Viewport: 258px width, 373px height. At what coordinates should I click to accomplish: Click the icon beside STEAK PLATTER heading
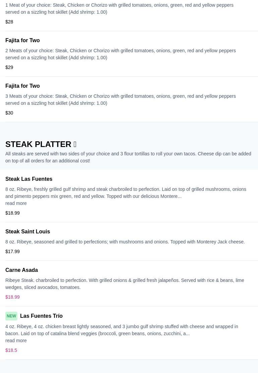tap(75, 144)
